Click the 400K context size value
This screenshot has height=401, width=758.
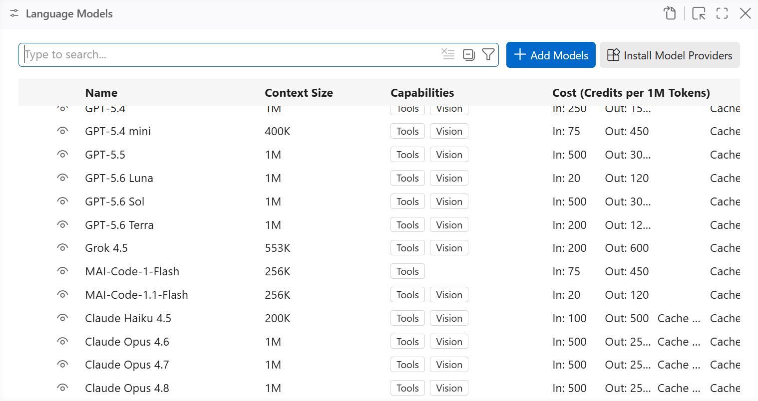(278, 131)
